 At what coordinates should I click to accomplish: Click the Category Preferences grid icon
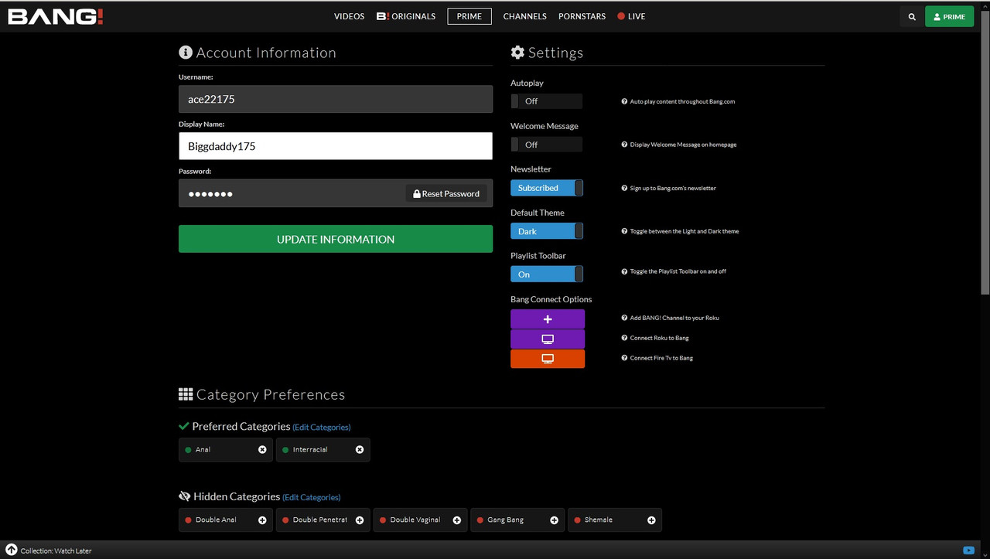point(186,394)
